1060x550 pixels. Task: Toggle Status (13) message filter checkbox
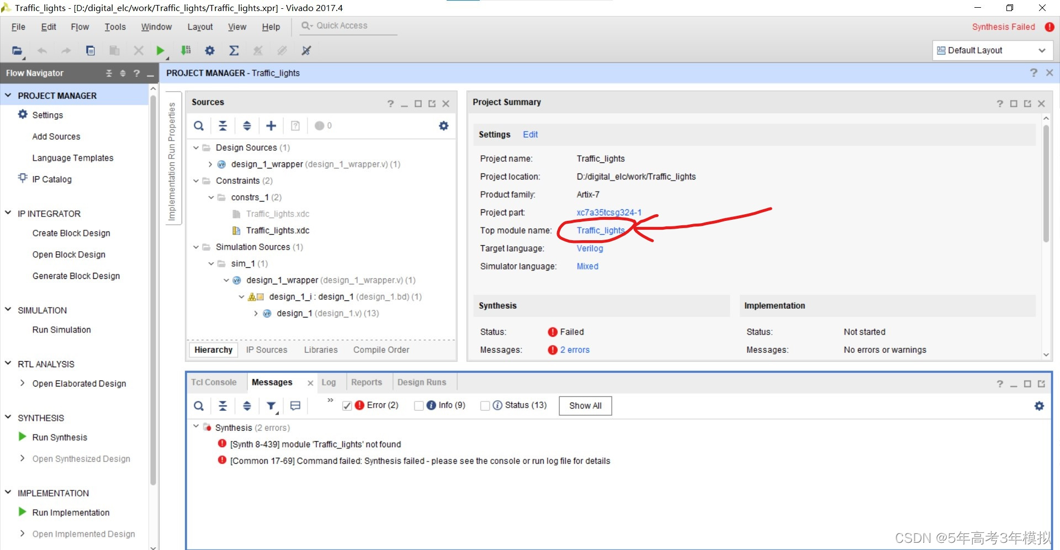click(x=485, y=406)
